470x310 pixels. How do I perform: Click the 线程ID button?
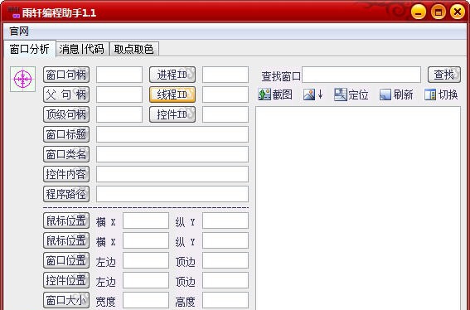coord(172,94)
